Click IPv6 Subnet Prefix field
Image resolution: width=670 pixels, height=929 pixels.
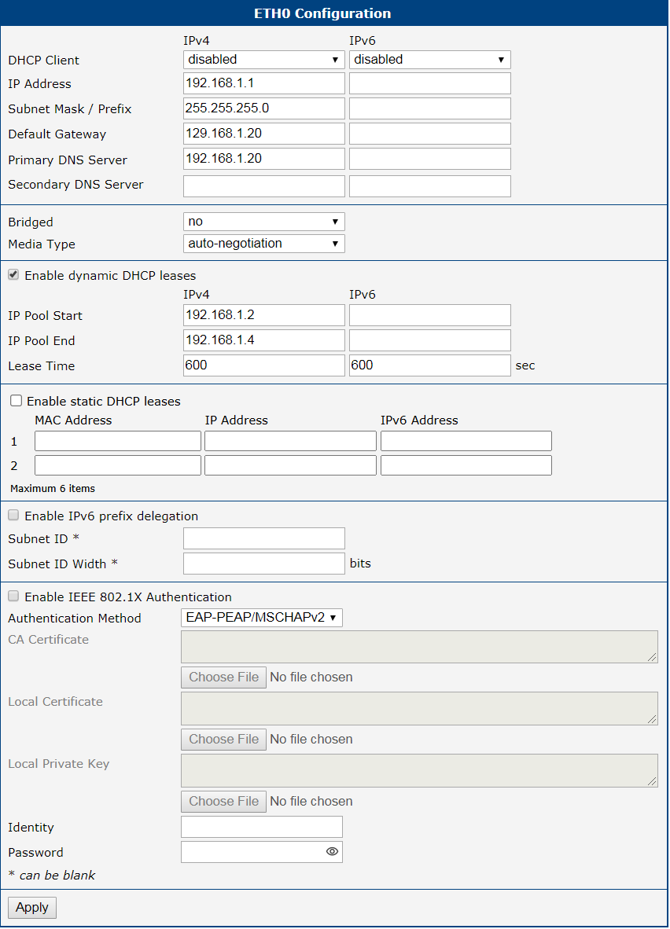click(x=430, y=108)
